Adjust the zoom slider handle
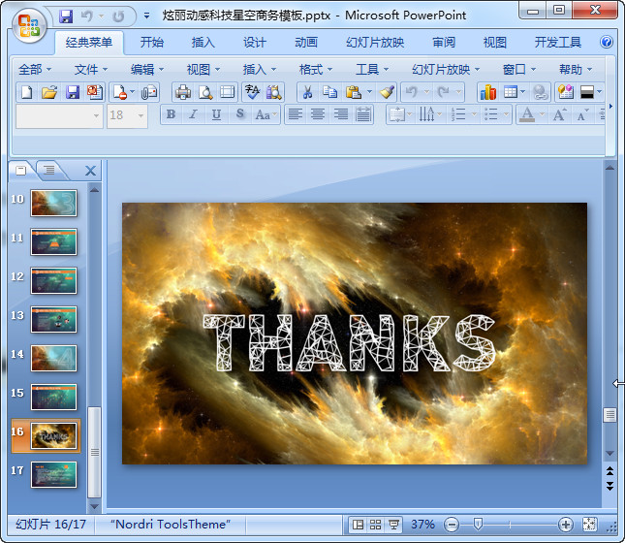 coord(478,525)
